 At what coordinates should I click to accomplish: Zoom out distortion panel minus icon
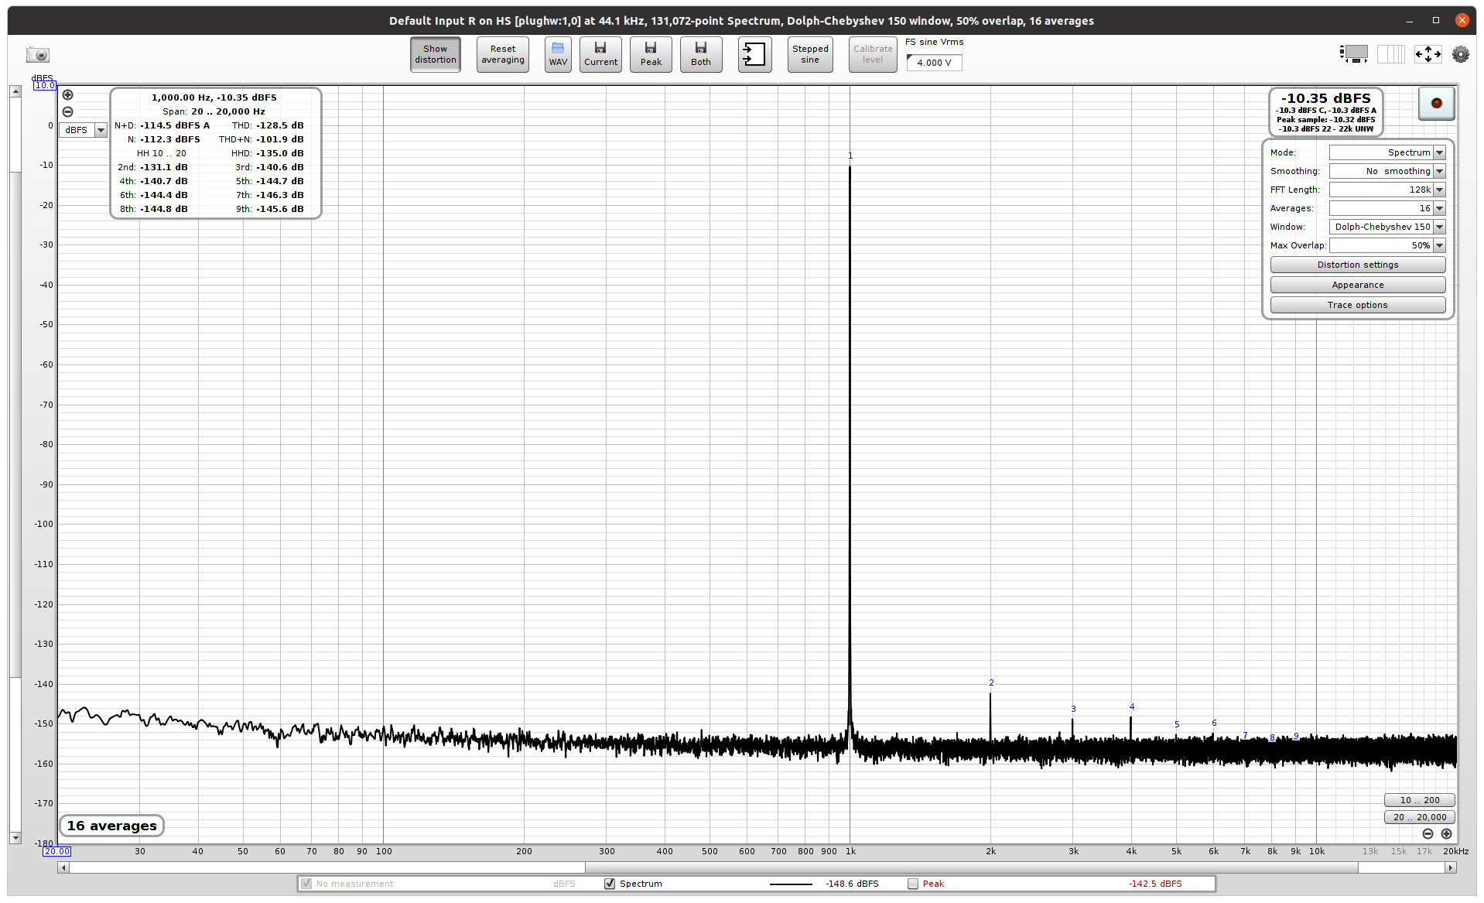tap(68, 112)
